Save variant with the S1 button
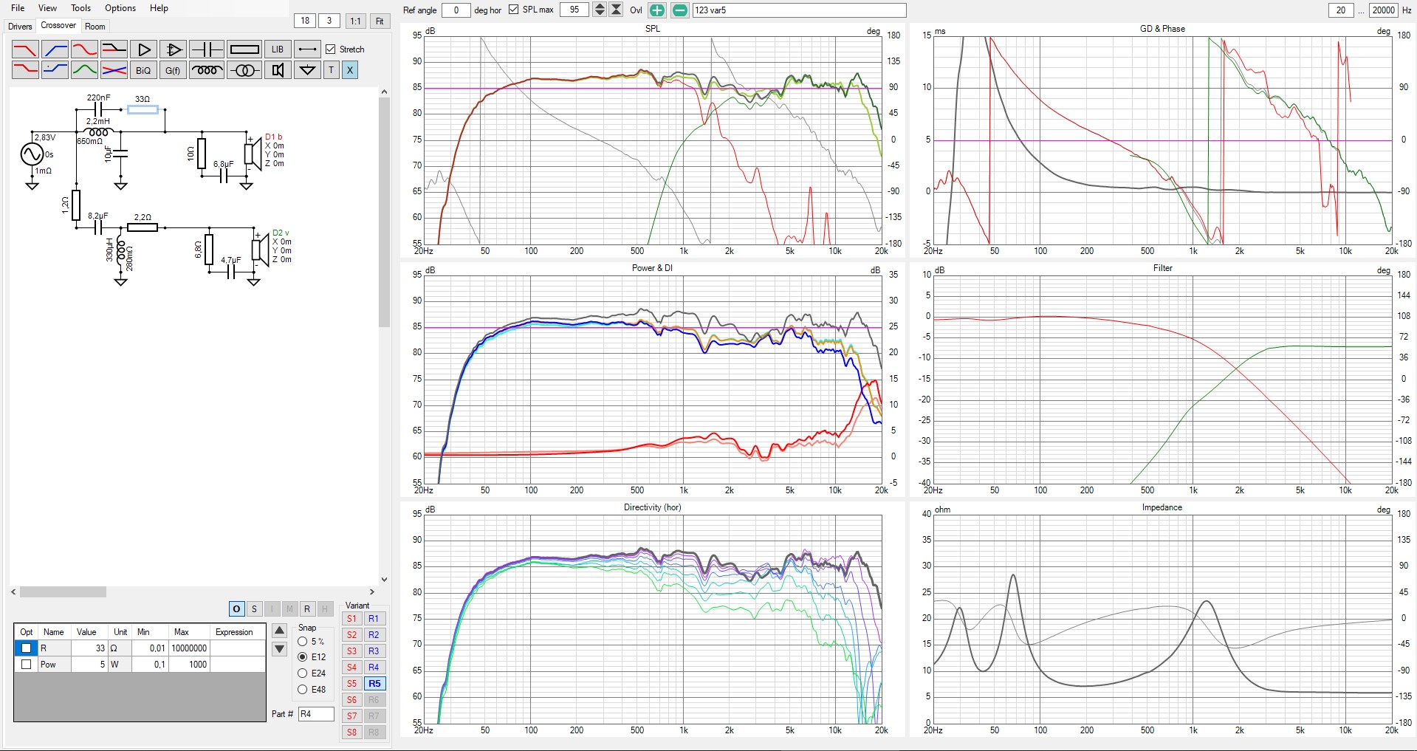1417x751 pixels. pos(352,619)
